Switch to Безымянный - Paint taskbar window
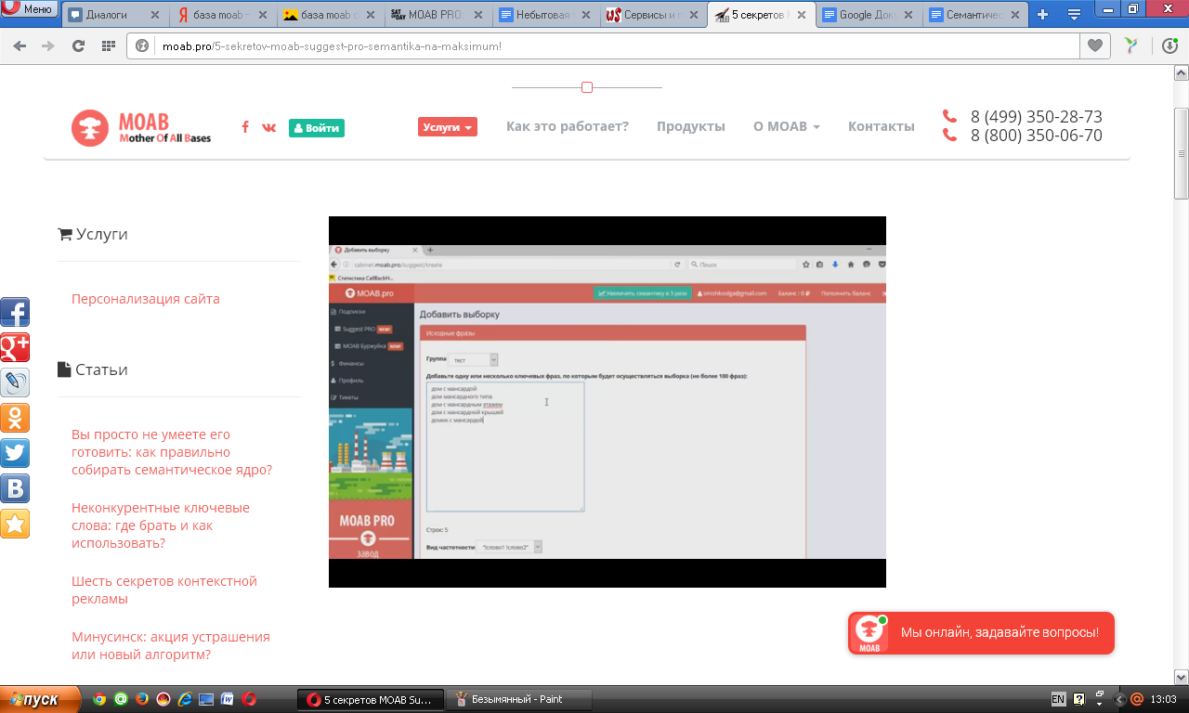Image resolution: width=1189 pixels, height=713 pixels. click(x=520, y=699)
